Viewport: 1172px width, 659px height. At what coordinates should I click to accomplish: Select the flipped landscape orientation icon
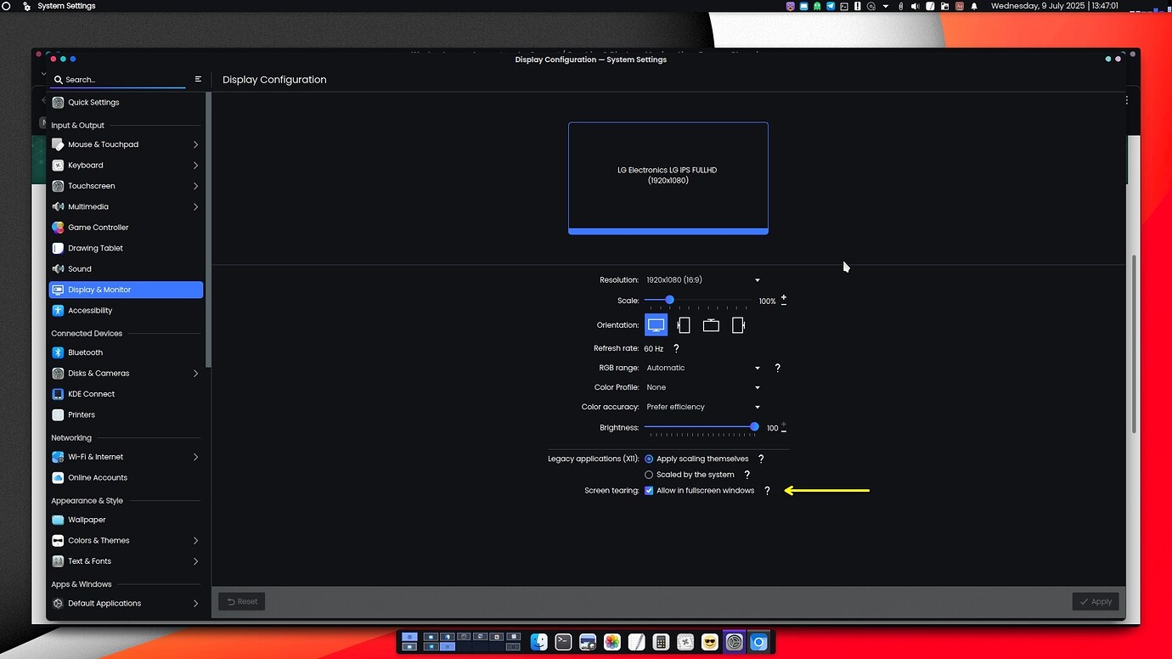(x=711, y=324)
